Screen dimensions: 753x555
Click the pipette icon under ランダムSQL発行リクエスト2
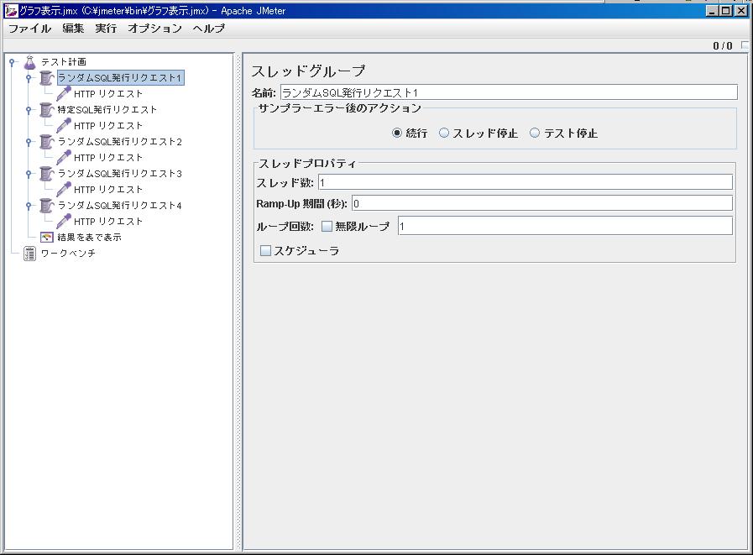(x=64, y=158)
